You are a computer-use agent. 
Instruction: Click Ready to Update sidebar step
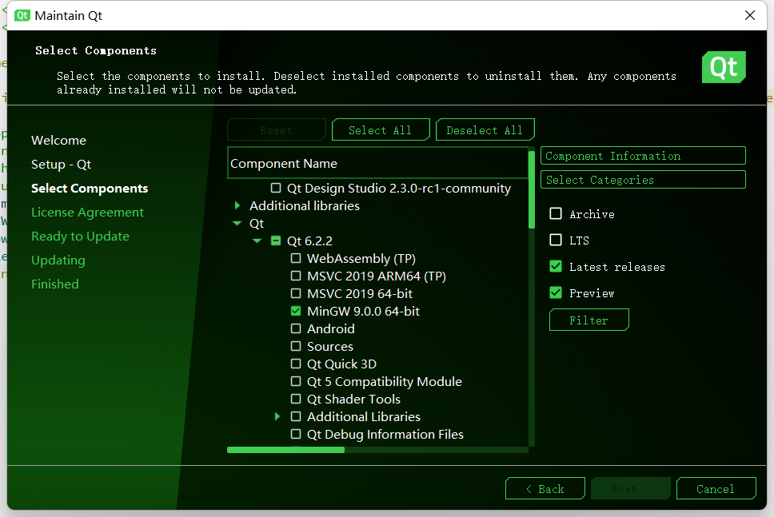coord(80,237)
